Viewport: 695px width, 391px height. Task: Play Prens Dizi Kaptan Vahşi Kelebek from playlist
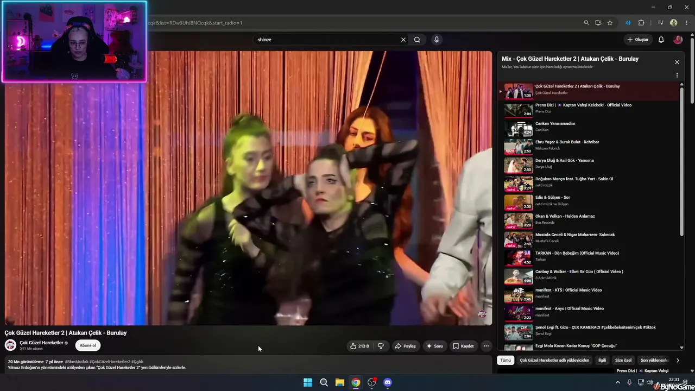[589, 109]
